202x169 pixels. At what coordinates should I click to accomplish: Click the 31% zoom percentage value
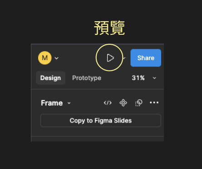[138, 78]
